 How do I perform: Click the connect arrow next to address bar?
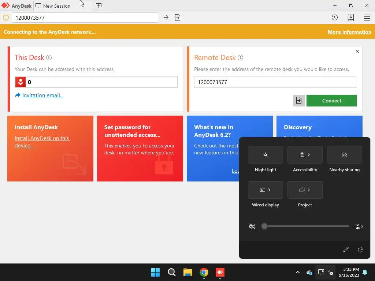click(x=166, y=18)
